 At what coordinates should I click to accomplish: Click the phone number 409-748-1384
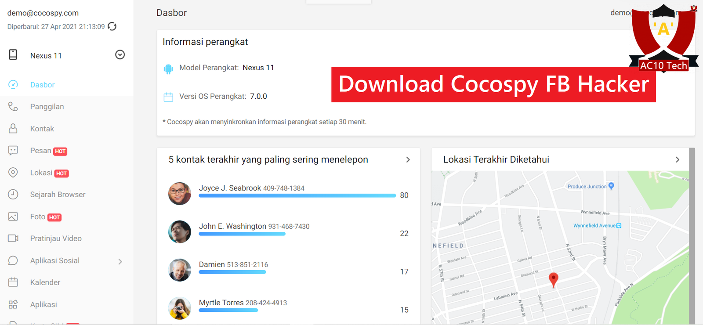(x=284, y=188)
